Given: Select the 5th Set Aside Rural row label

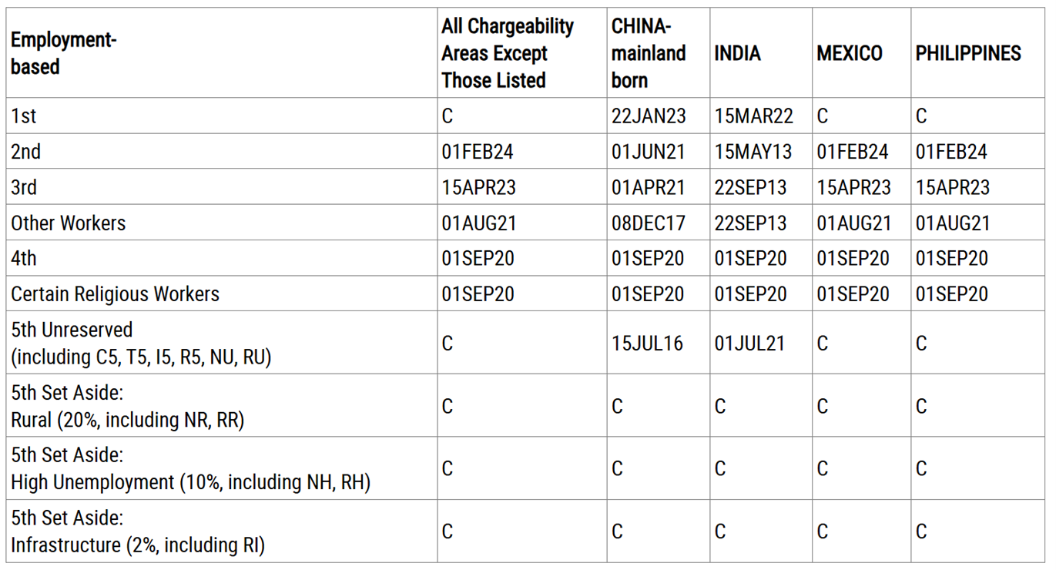Looking at the screenshot, I should tap(127, 406).
